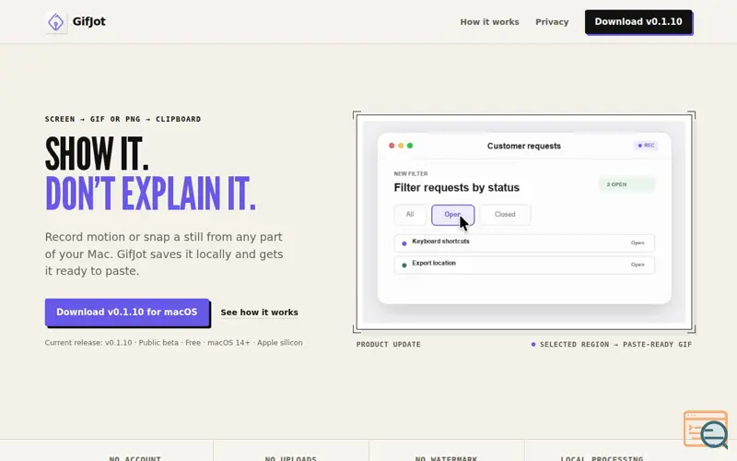
Task: Click SCREEN → GIF OR PNG → CLIPBOARD tagline
Action: tap(123, 119)
